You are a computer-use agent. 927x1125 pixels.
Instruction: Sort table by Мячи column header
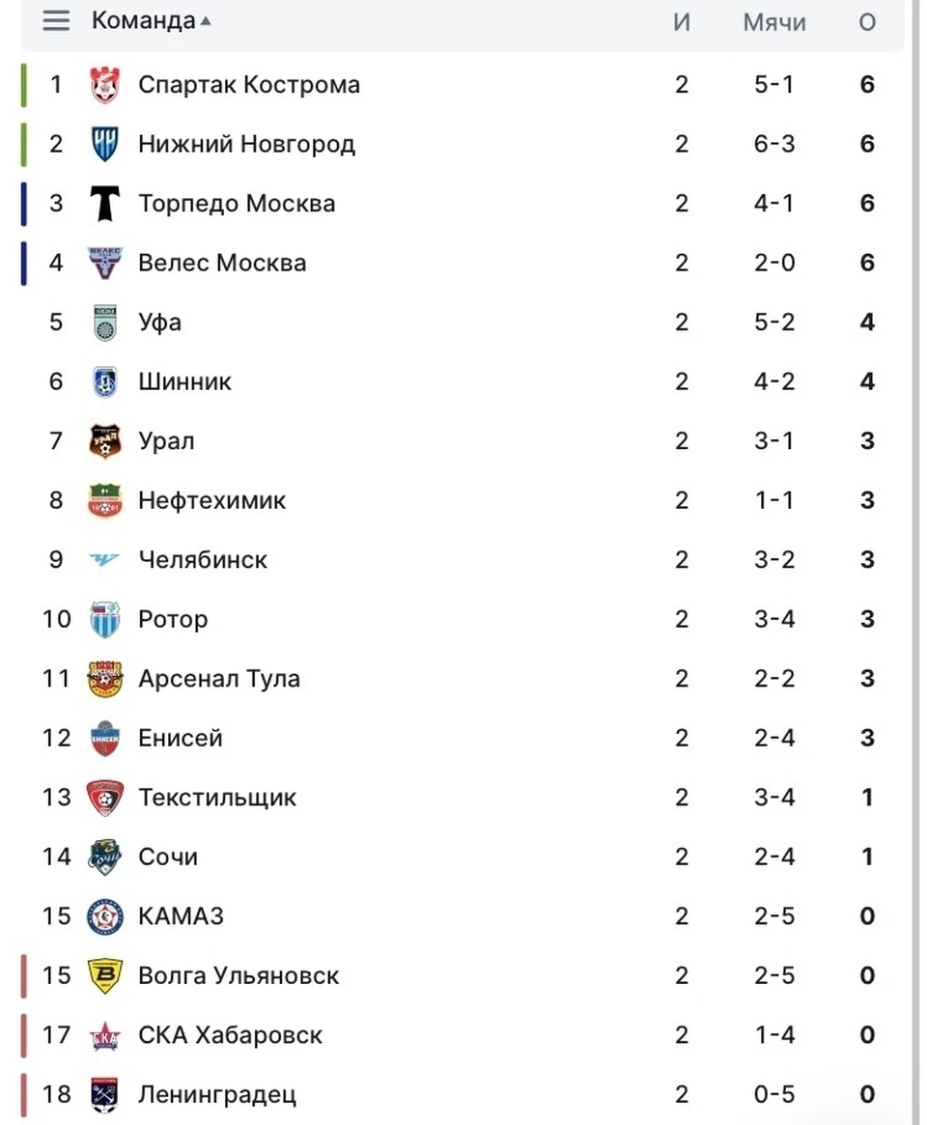(x=774, y=22)
